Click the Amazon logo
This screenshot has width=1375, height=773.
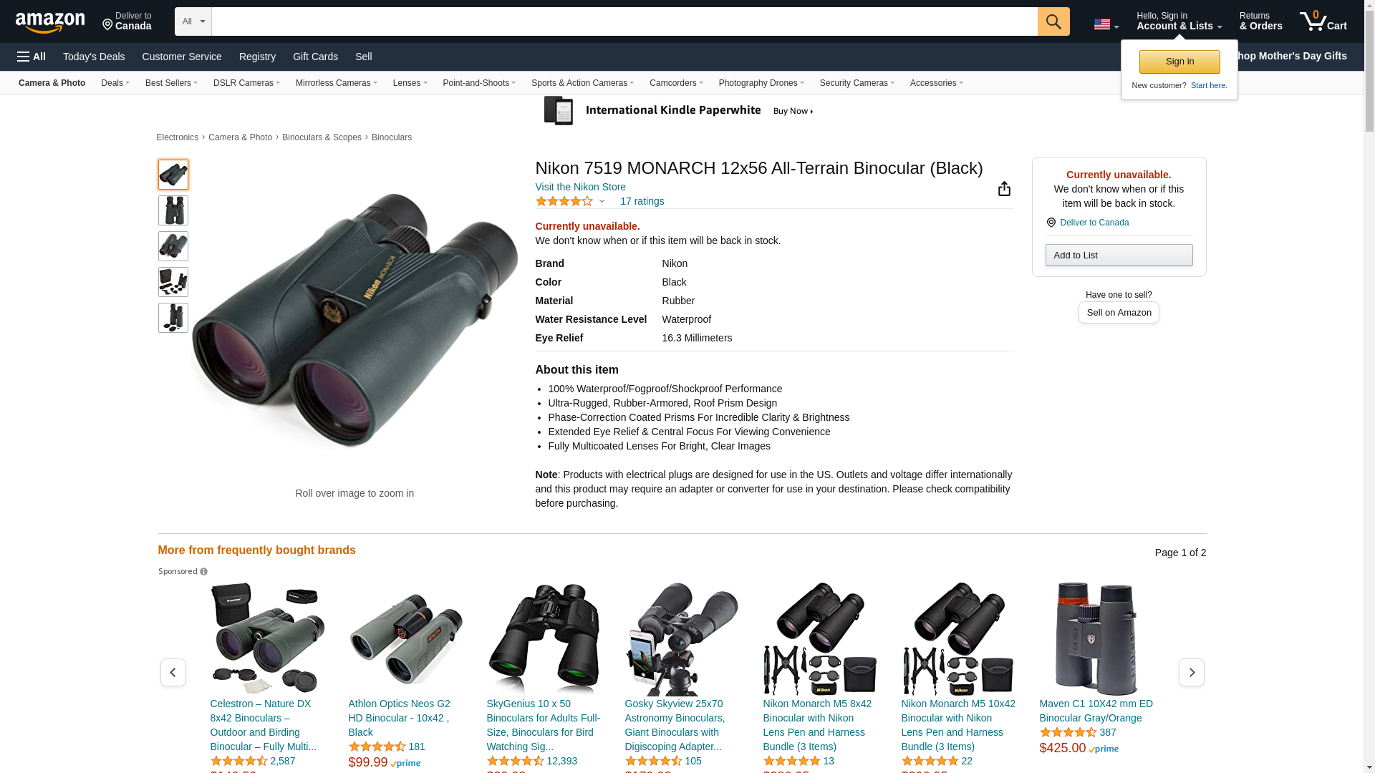[50, 22]
